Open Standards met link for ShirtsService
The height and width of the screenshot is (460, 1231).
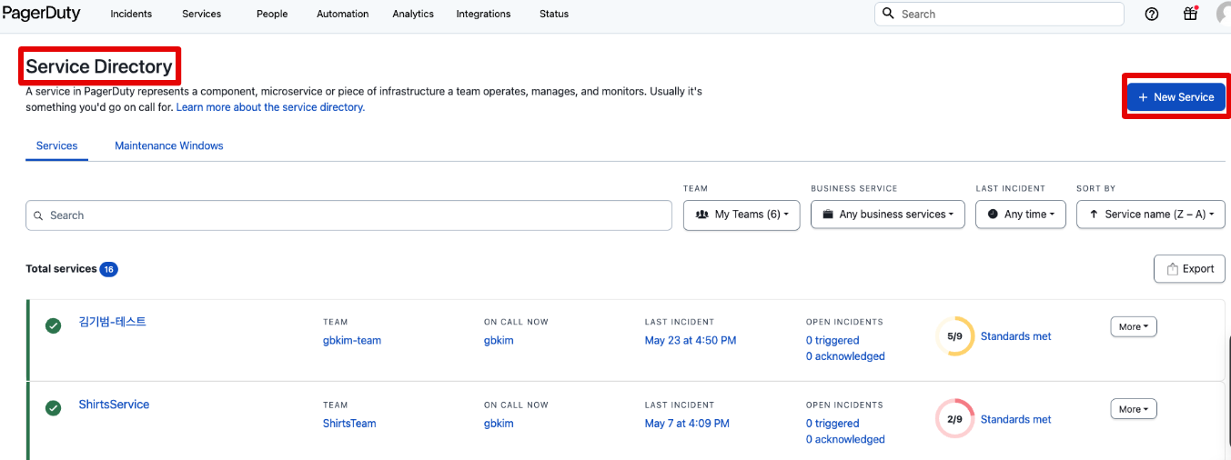1015,419
